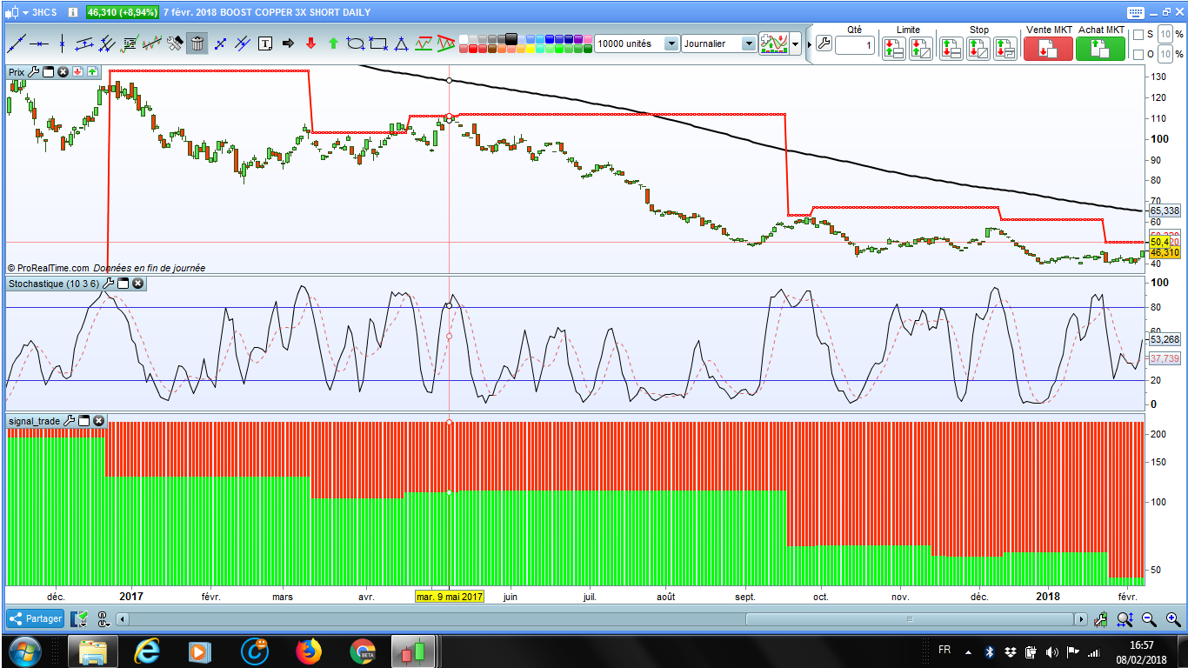Click the S percent value field
1188x668 pixels.
(x=1165, y=34)
